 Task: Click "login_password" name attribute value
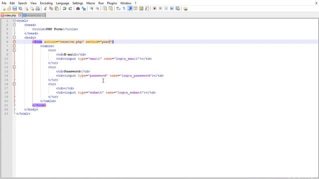pos(137,76)
